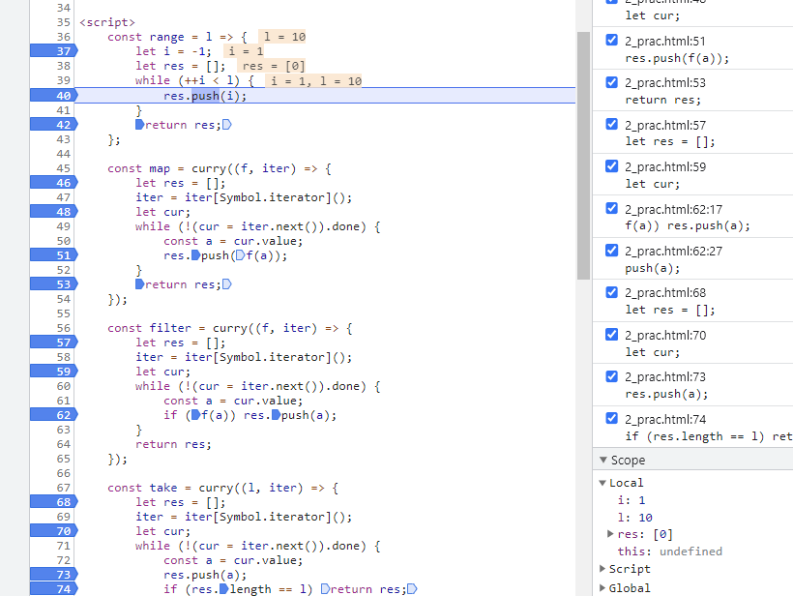Toggle breakpoint on line 37 gutter
This screenshot has width=793, height=596.
(x=53, y=51)
